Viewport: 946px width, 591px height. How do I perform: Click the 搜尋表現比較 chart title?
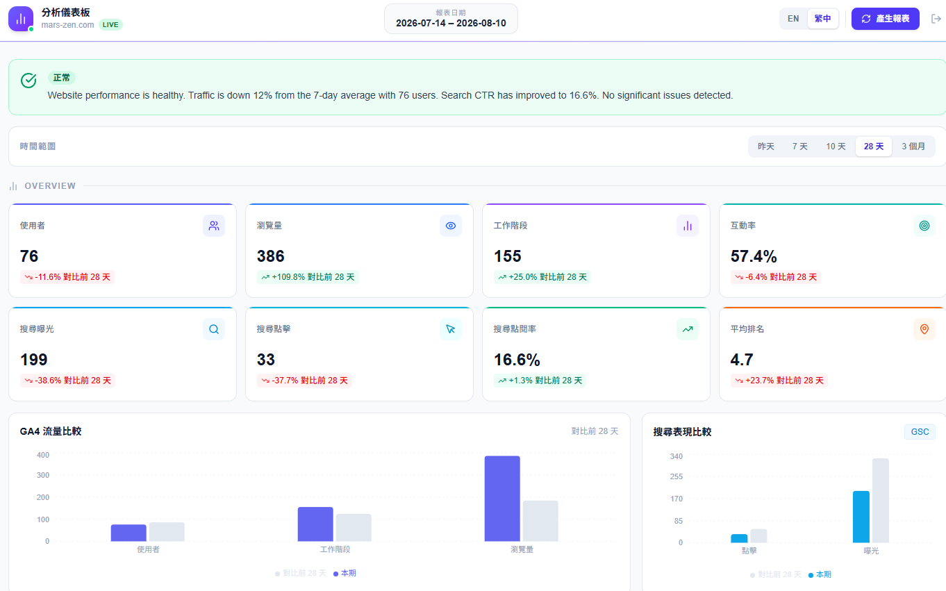click(x=682, y=432)
